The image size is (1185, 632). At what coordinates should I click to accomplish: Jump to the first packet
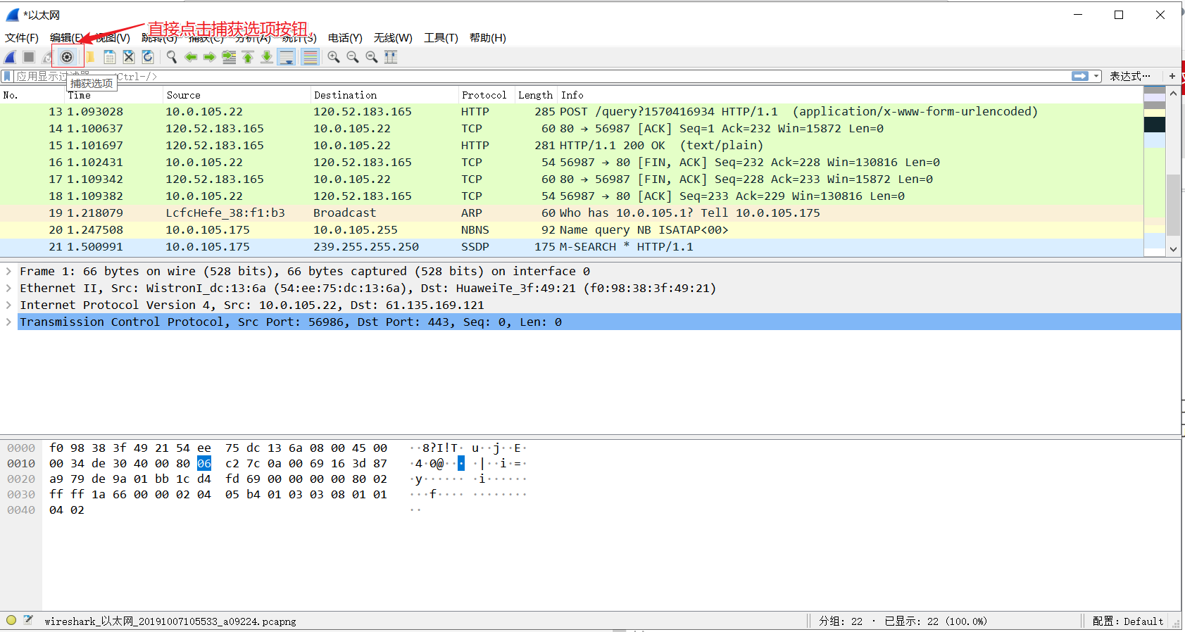pos(248,57)
